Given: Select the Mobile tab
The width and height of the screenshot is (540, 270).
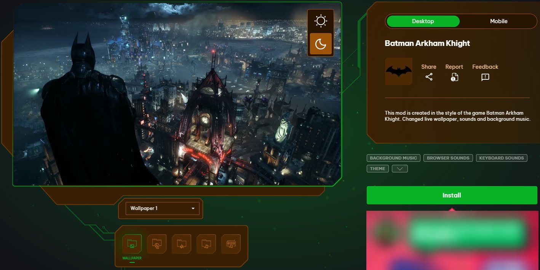Looking at the screenshot, I should click(498, 21).
